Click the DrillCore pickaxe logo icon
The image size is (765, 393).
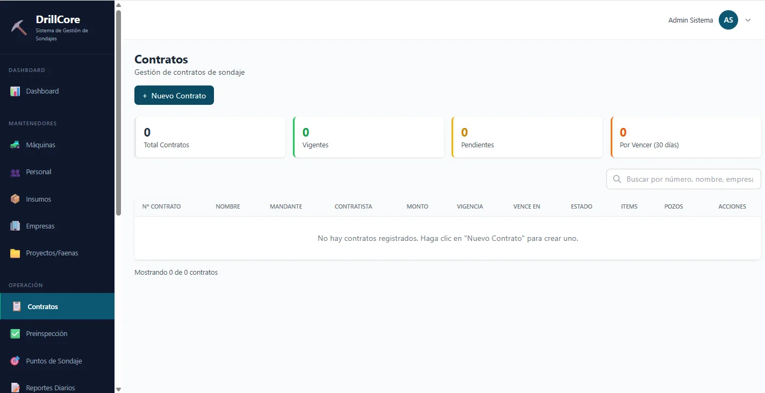(19, 27)
